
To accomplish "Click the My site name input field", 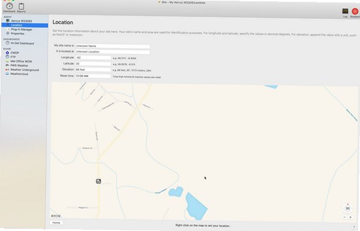I will tap(113, 46).
